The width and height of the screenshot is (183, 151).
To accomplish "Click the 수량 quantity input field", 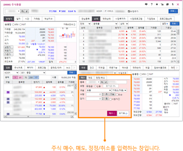I will click(x=94, y=95).
